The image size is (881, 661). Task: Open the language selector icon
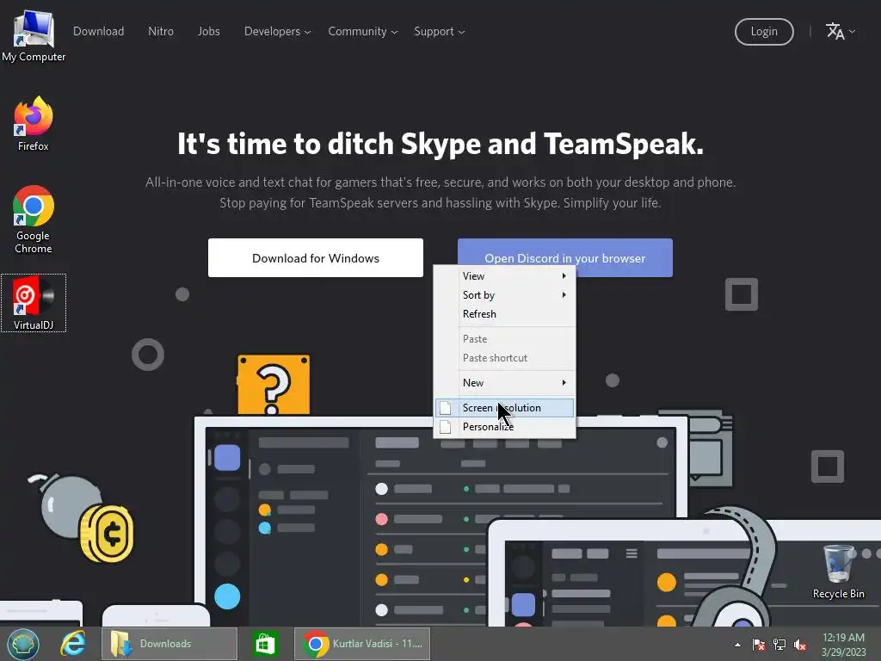pyautogui.click(x=840, y=32)
